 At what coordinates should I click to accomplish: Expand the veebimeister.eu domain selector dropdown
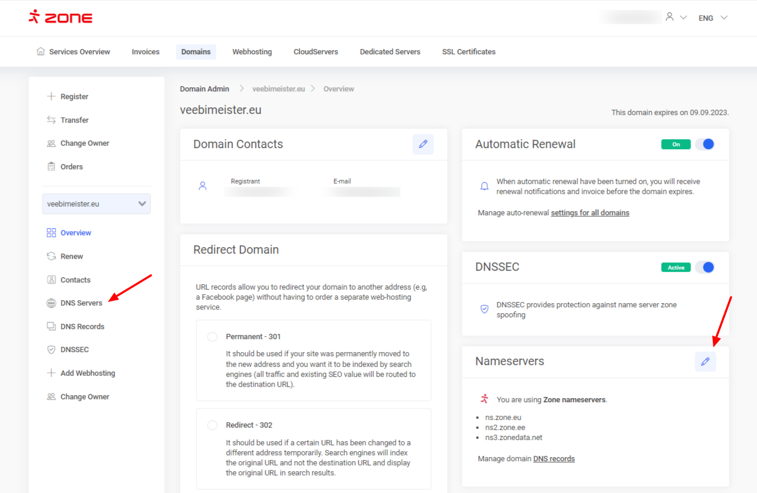tap(97, 204)
